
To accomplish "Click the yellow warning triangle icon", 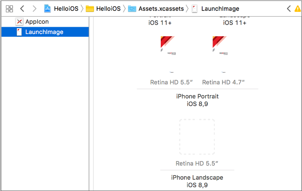I will pos(298,9).
